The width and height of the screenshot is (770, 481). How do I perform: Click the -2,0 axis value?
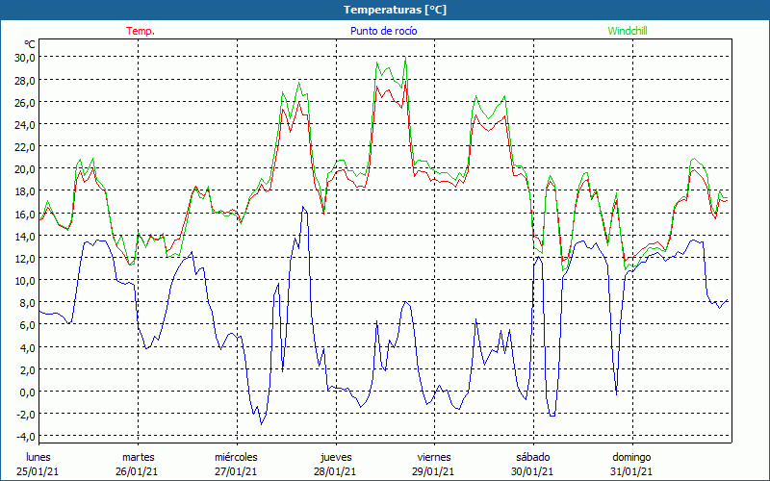pyautogui.click(x=26, y=414)
